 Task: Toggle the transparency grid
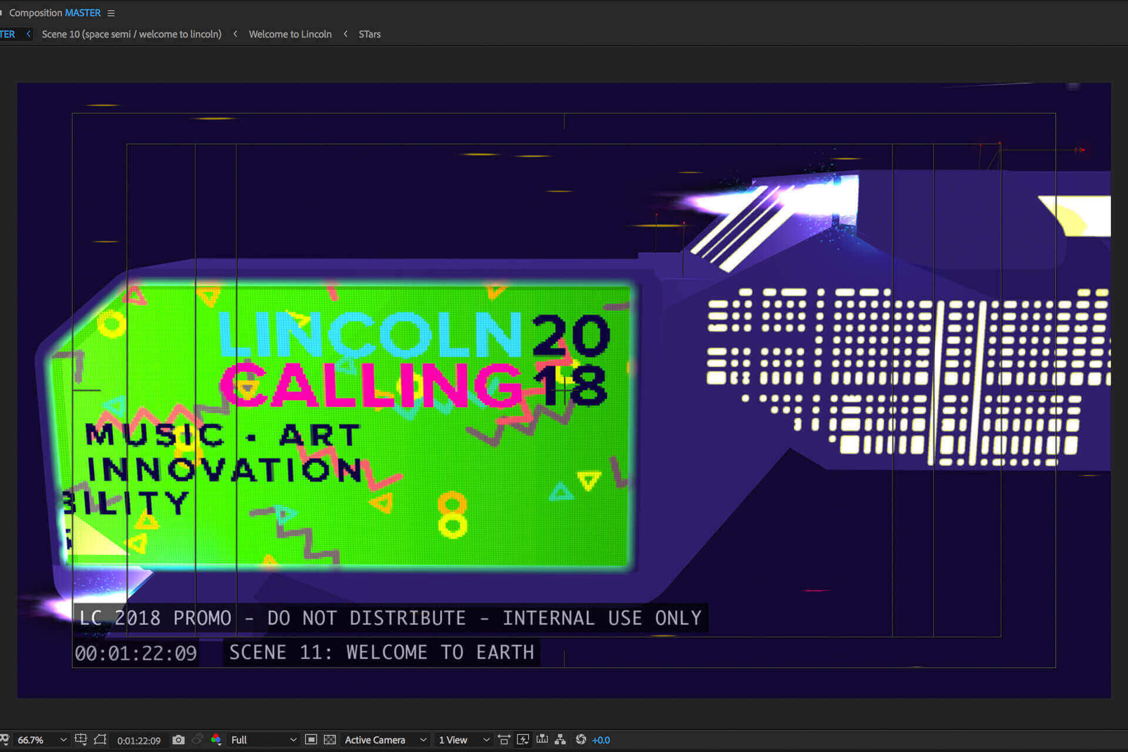point(330,740)
